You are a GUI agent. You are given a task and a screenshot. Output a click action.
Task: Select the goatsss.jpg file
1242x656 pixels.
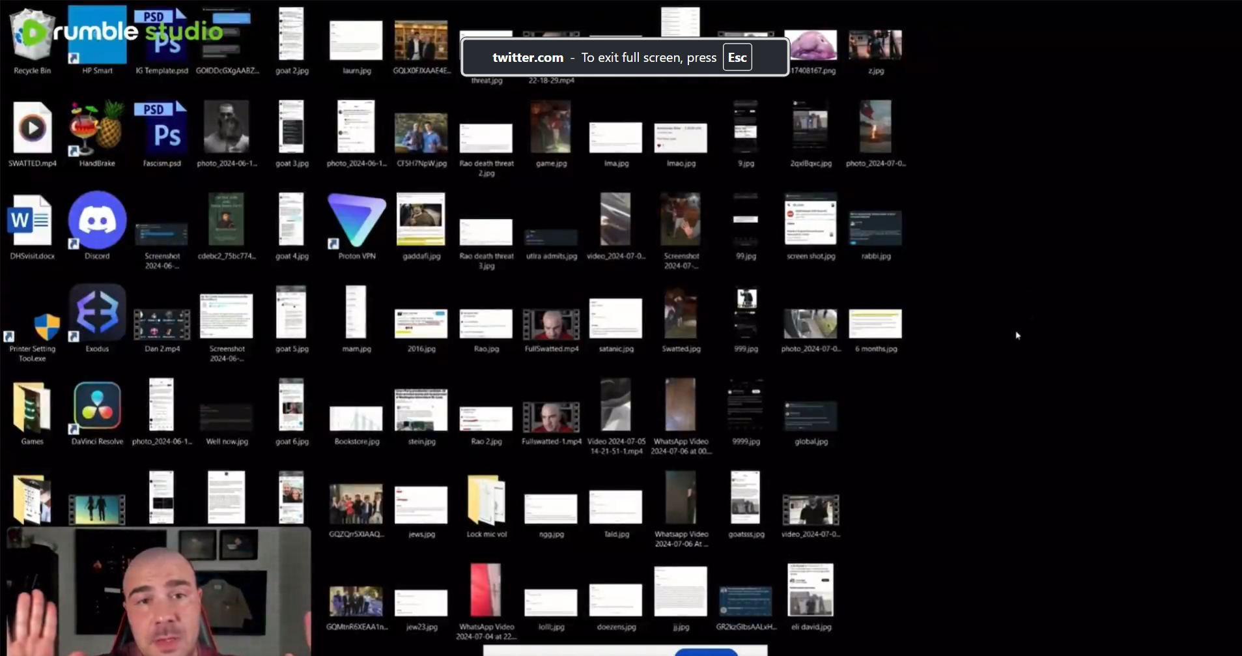pos(746,505)
